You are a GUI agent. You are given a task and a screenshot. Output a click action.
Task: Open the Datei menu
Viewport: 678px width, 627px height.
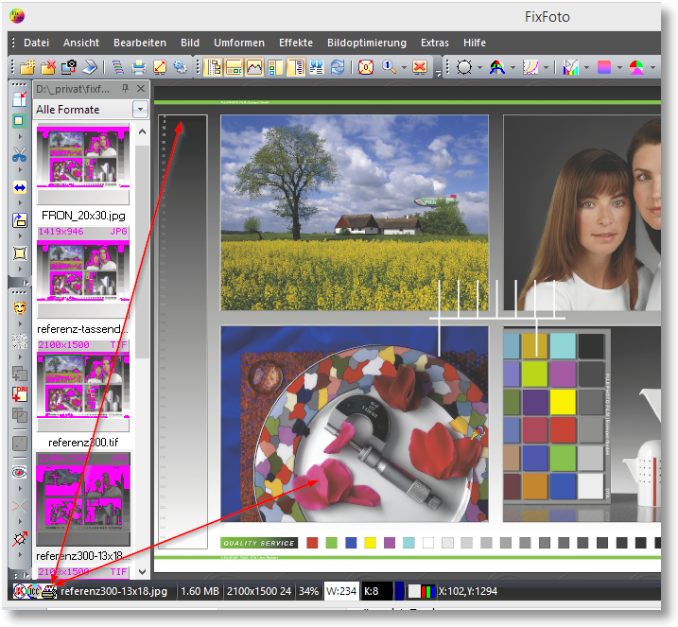36,43
